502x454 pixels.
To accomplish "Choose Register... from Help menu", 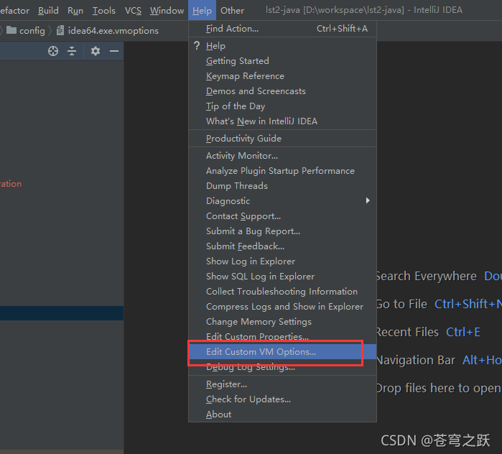I will tap(282, 384).
